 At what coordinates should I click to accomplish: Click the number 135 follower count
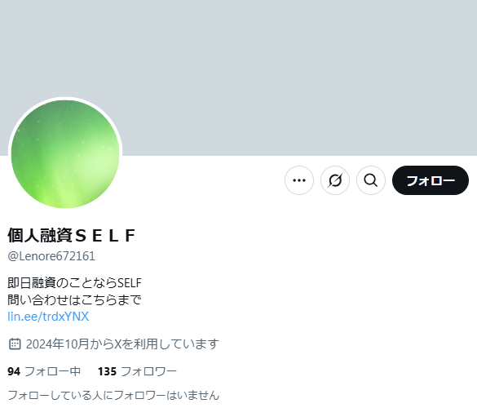point(107,371)
